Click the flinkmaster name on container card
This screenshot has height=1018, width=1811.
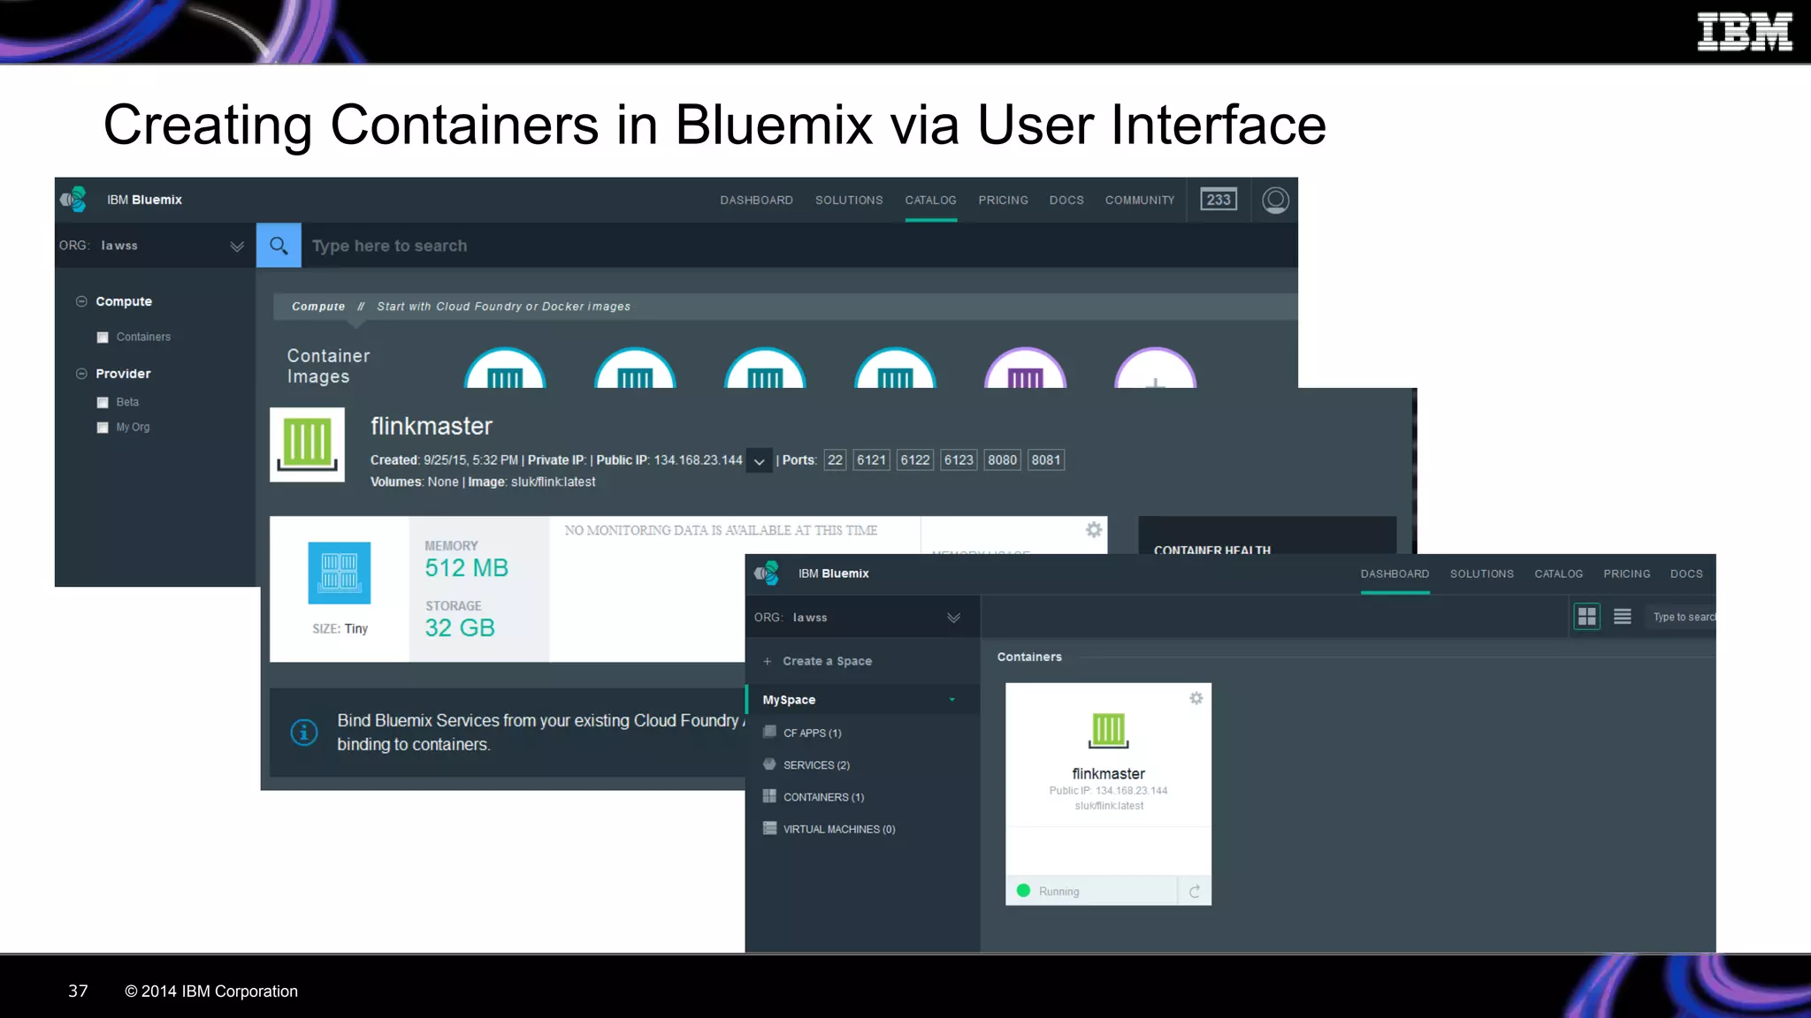coord(1108,773)
